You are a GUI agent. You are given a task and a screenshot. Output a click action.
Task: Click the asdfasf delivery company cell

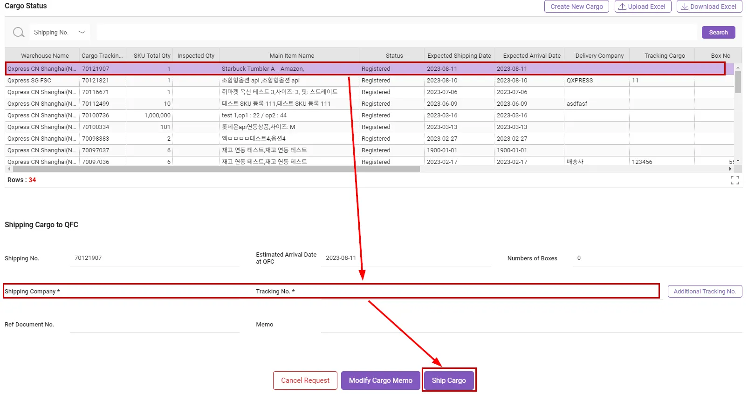(x=597, y=104)
